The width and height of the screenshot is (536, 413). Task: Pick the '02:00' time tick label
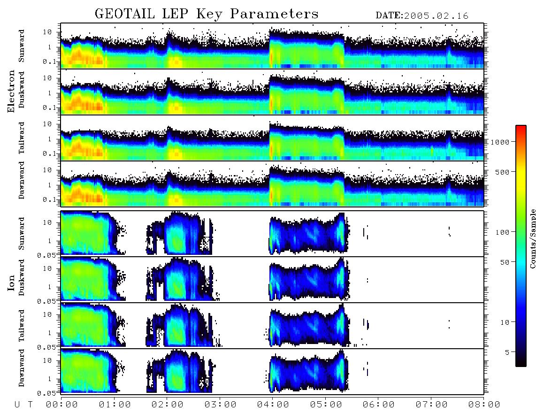click(x=168, y=405)
